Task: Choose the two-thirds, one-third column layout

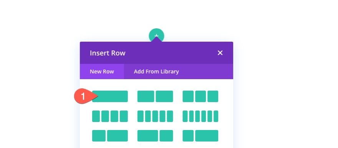Action: pyautogui.click(x=155, y=136)
